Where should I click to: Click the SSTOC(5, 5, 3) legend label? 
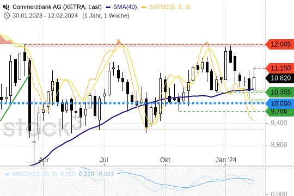coord(170,7)
